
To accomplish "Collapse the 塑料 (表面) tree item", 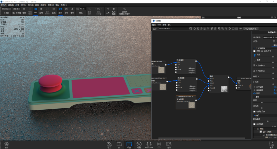I will tap(258, 132).
